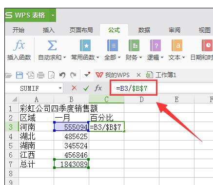Click the WPS logo icon in 我的WPS tab
This screenshot has height=185, width=213.
(x=99, y=75)
